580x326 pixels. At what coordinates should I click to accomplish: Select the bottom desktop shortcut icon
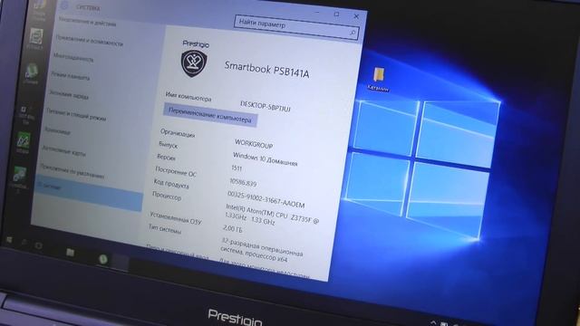18,178
